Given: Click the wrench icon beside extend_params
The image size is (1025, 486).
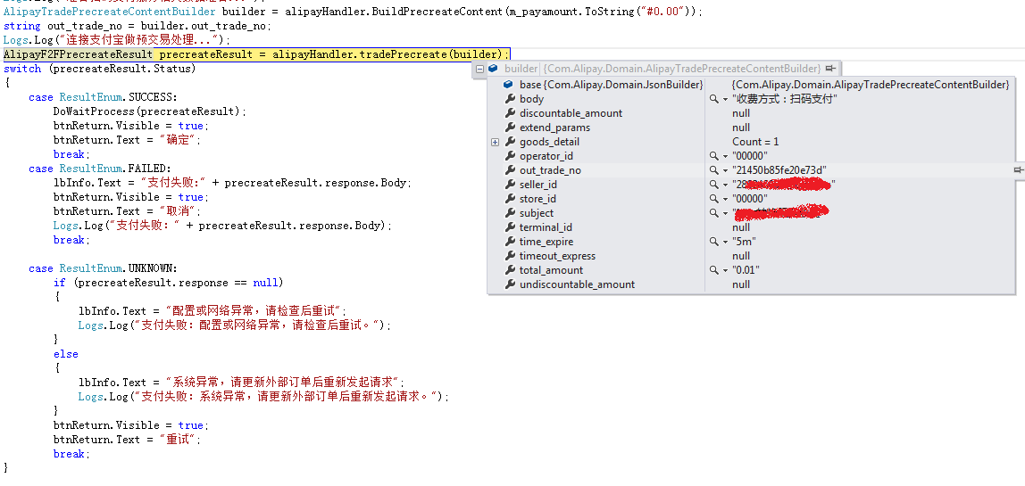Looking at the screenshot, I should pos(510,128).
